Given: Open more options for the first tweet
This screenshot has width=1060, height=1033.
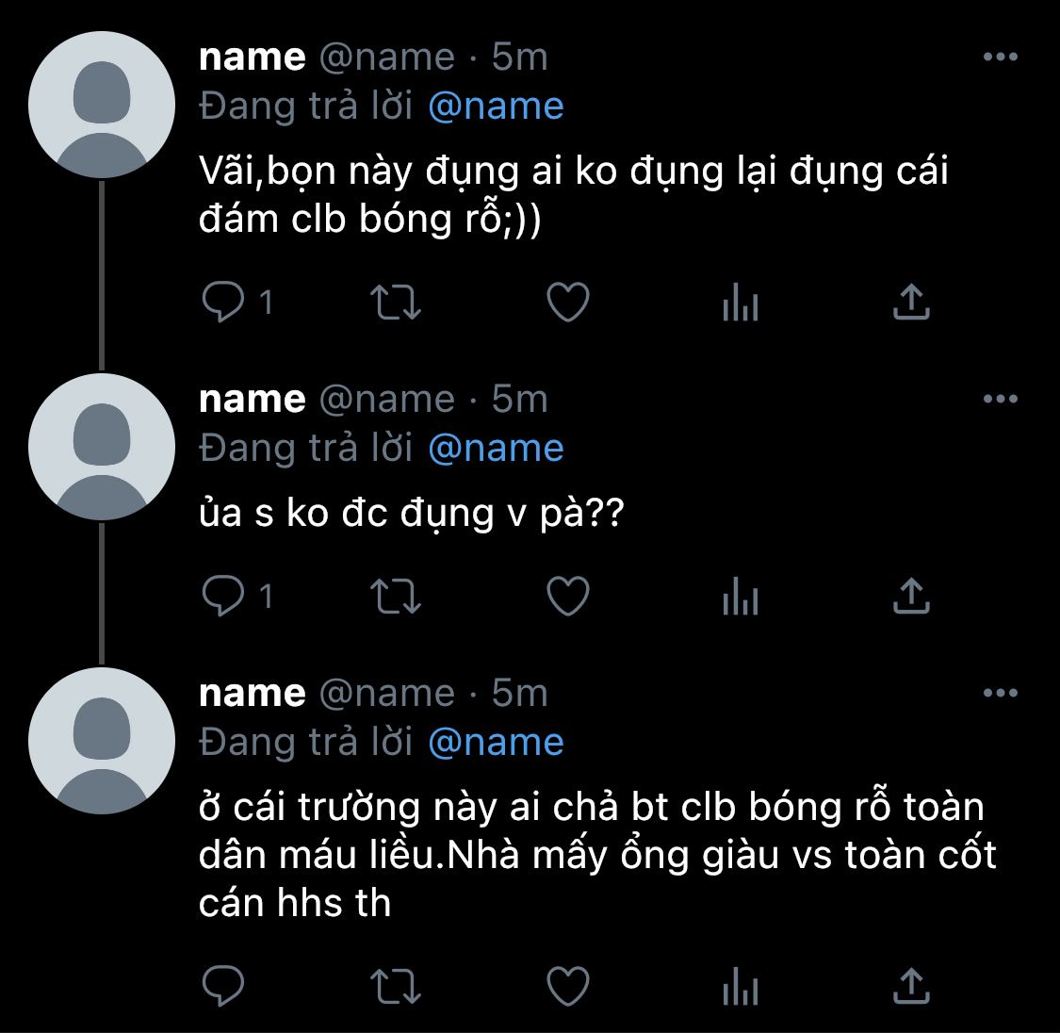Looking at the screenshot, I should click(1001, 57).
